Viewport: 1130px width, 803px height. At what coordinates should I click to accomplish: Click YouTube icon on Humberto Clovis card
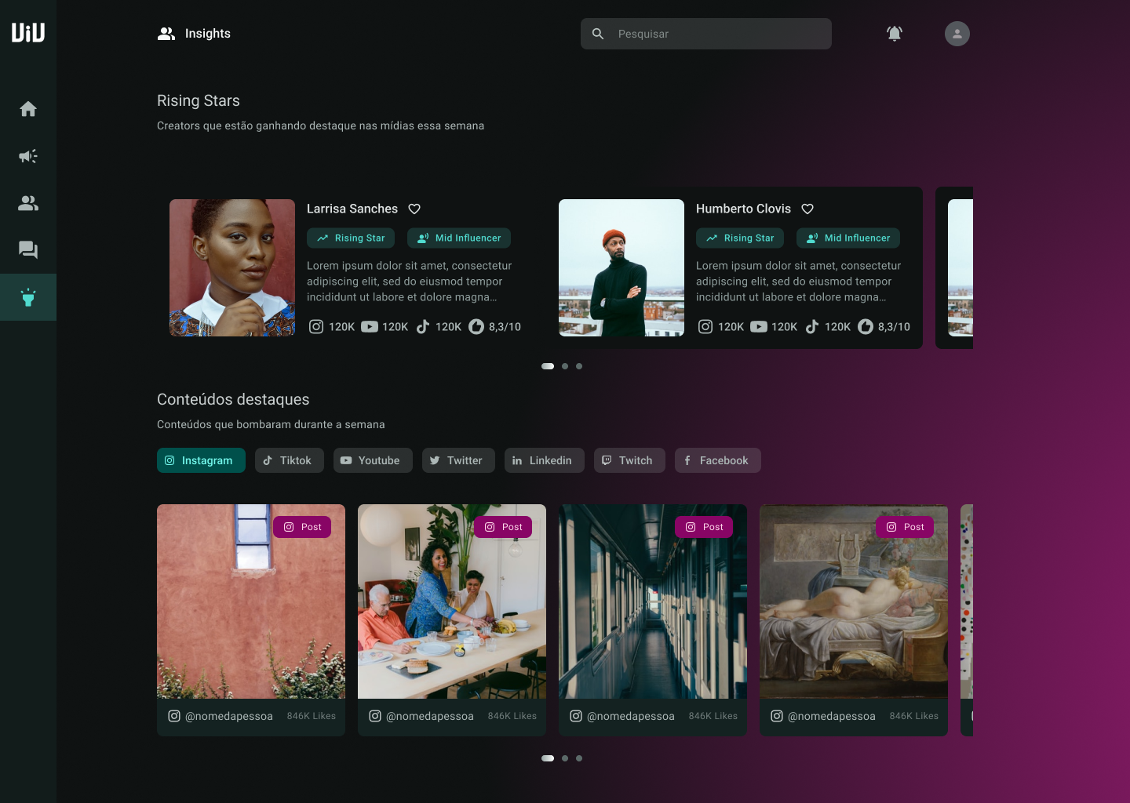[x=759, y=326]
